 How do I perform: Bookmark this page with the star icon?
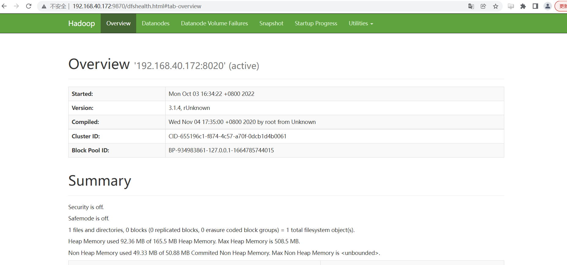[496, 6]
